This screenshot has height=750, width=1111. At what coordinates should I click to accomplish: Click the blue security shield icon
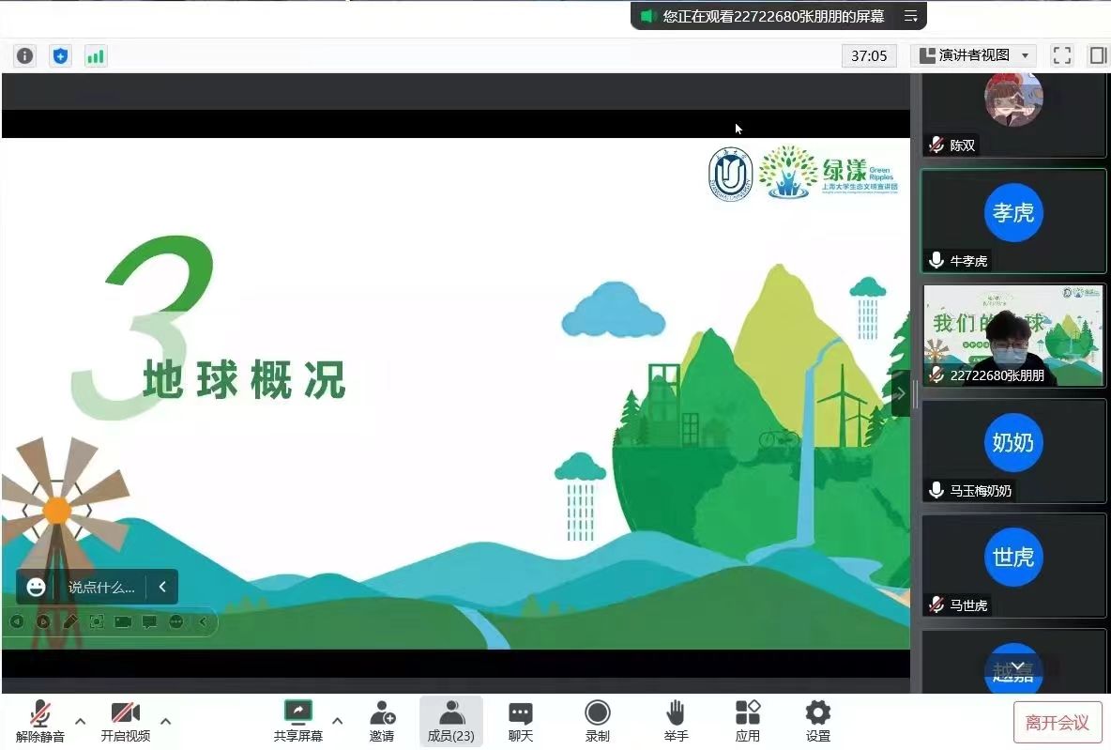pyautogui.click(x=60, y=56)
